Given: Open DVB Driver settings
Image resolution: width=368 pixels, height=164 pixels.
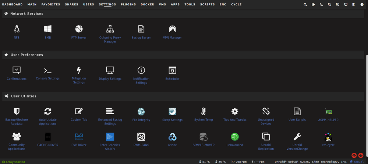Looking at the screenshot, I should 79,140.
